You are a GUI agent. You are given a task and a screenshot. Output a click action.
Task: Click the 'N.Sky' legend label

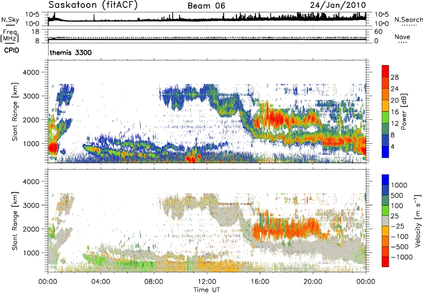pos(10,20)
